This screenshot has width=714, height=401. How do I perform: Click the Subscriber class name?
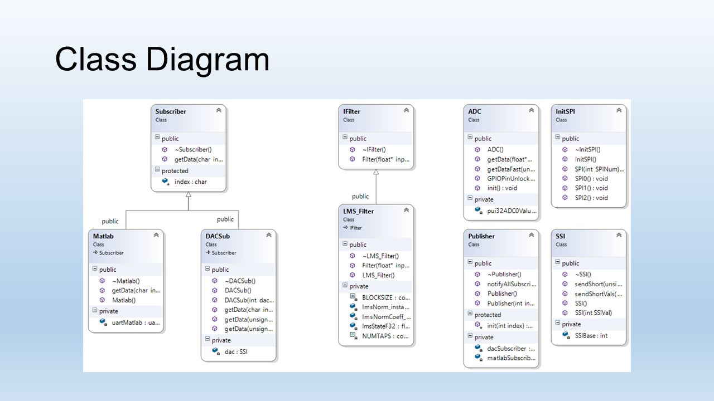coord(171,111)
